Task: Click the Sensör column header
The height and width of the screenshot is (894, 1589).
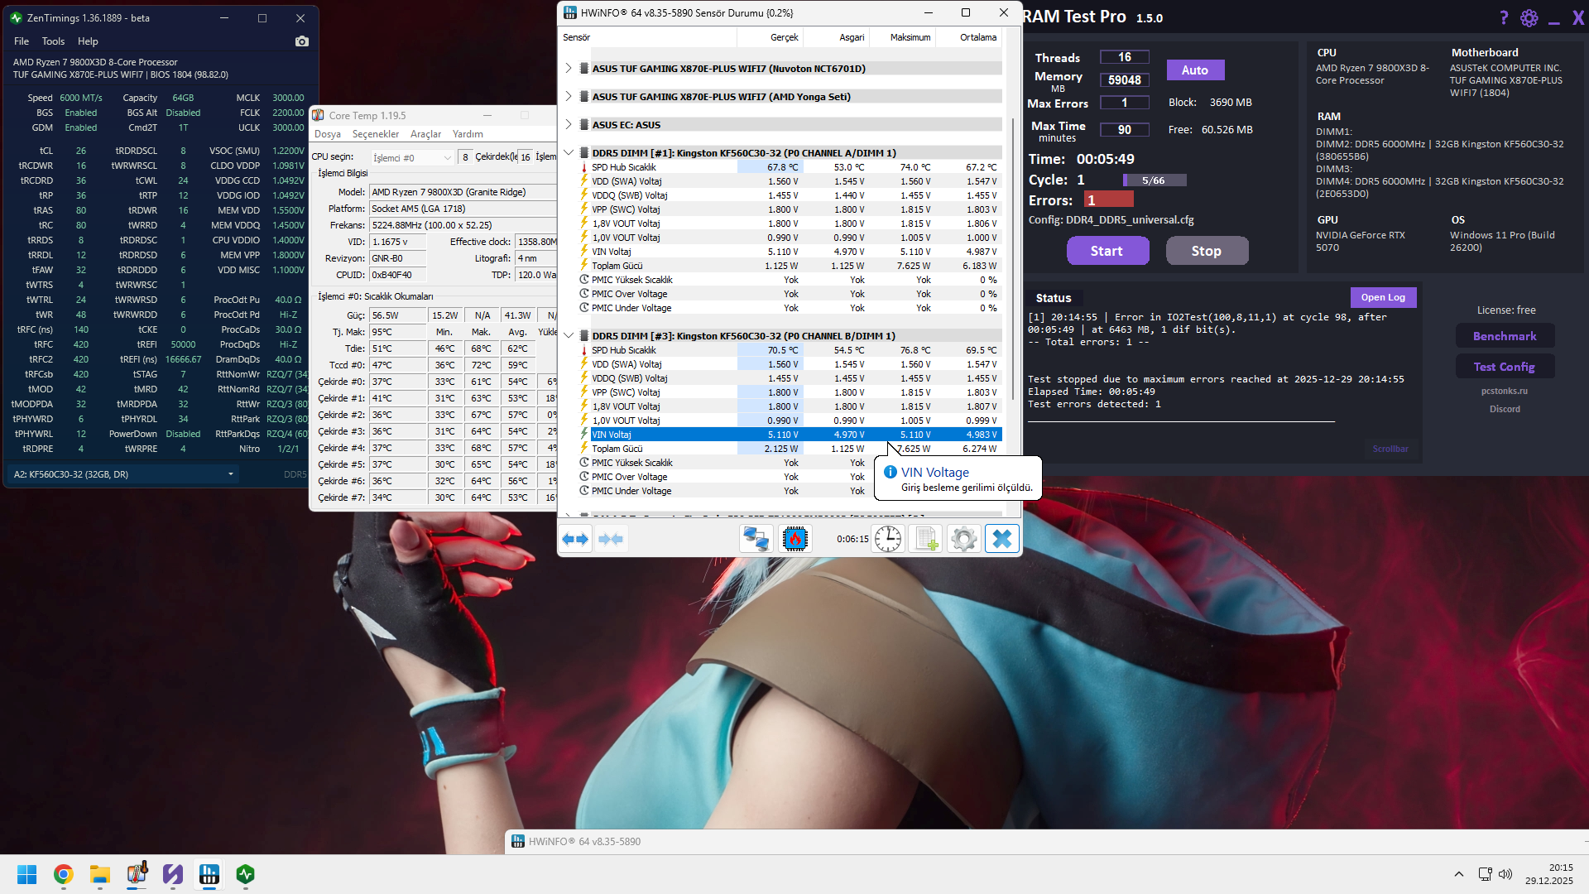Action: coord(648,37)
